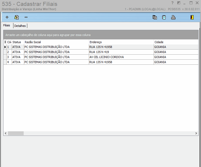Delete filial with minus icon
The image size is (201, 167).
(26, 17)
